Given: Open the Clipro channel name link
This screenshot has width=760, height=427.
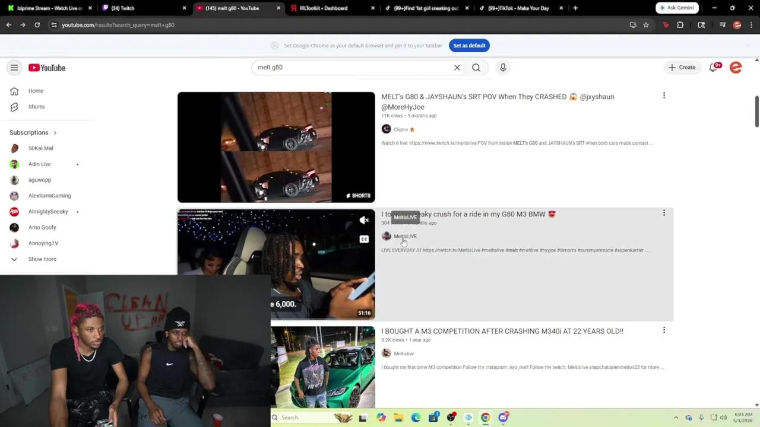Looking at the screenshot, I should click(401, 129).
